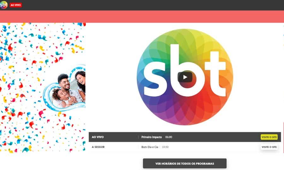
Task: Open Ver horários de todos os programas
Action: (185, 163)
